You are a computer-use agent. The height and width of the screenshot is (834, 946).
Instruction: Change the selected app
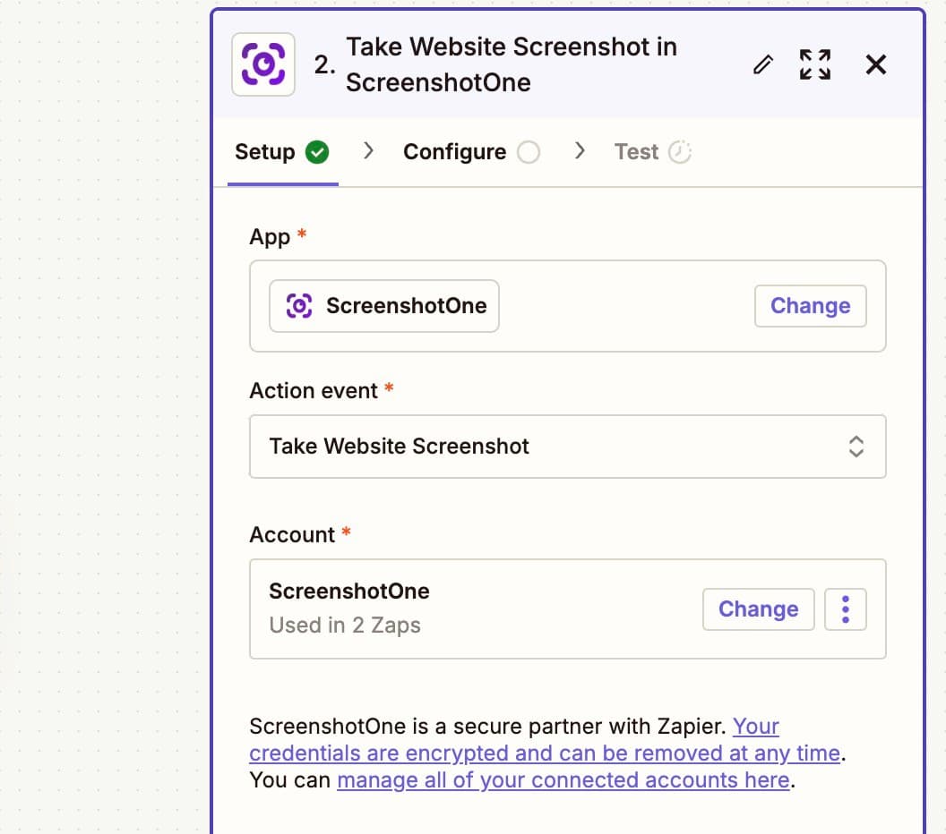point(810,305)
